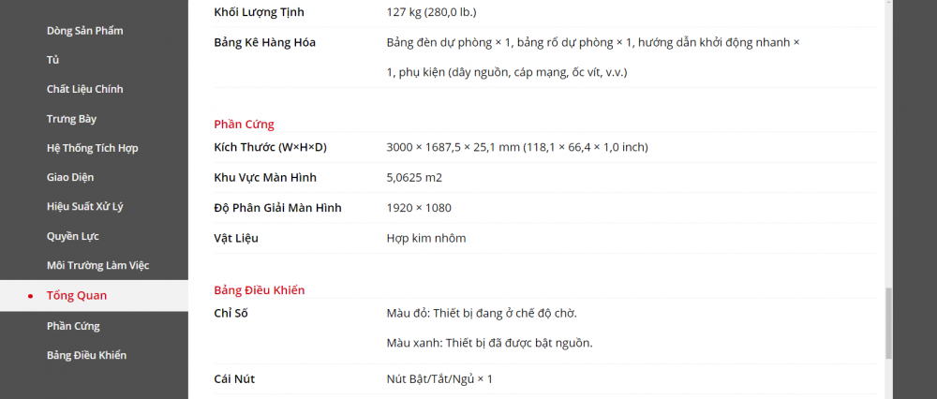Open Dòng Sản Phẩm in the sidebar

click(x=84, y=31)
